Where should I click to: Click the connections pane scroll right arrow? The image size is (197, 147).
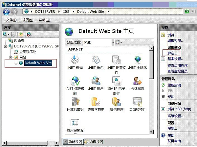[57, 143]
